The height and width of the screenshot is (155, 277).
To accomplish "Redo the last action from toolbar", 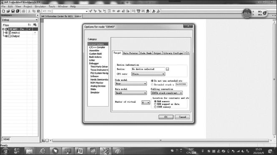I will tap(49, 11).
